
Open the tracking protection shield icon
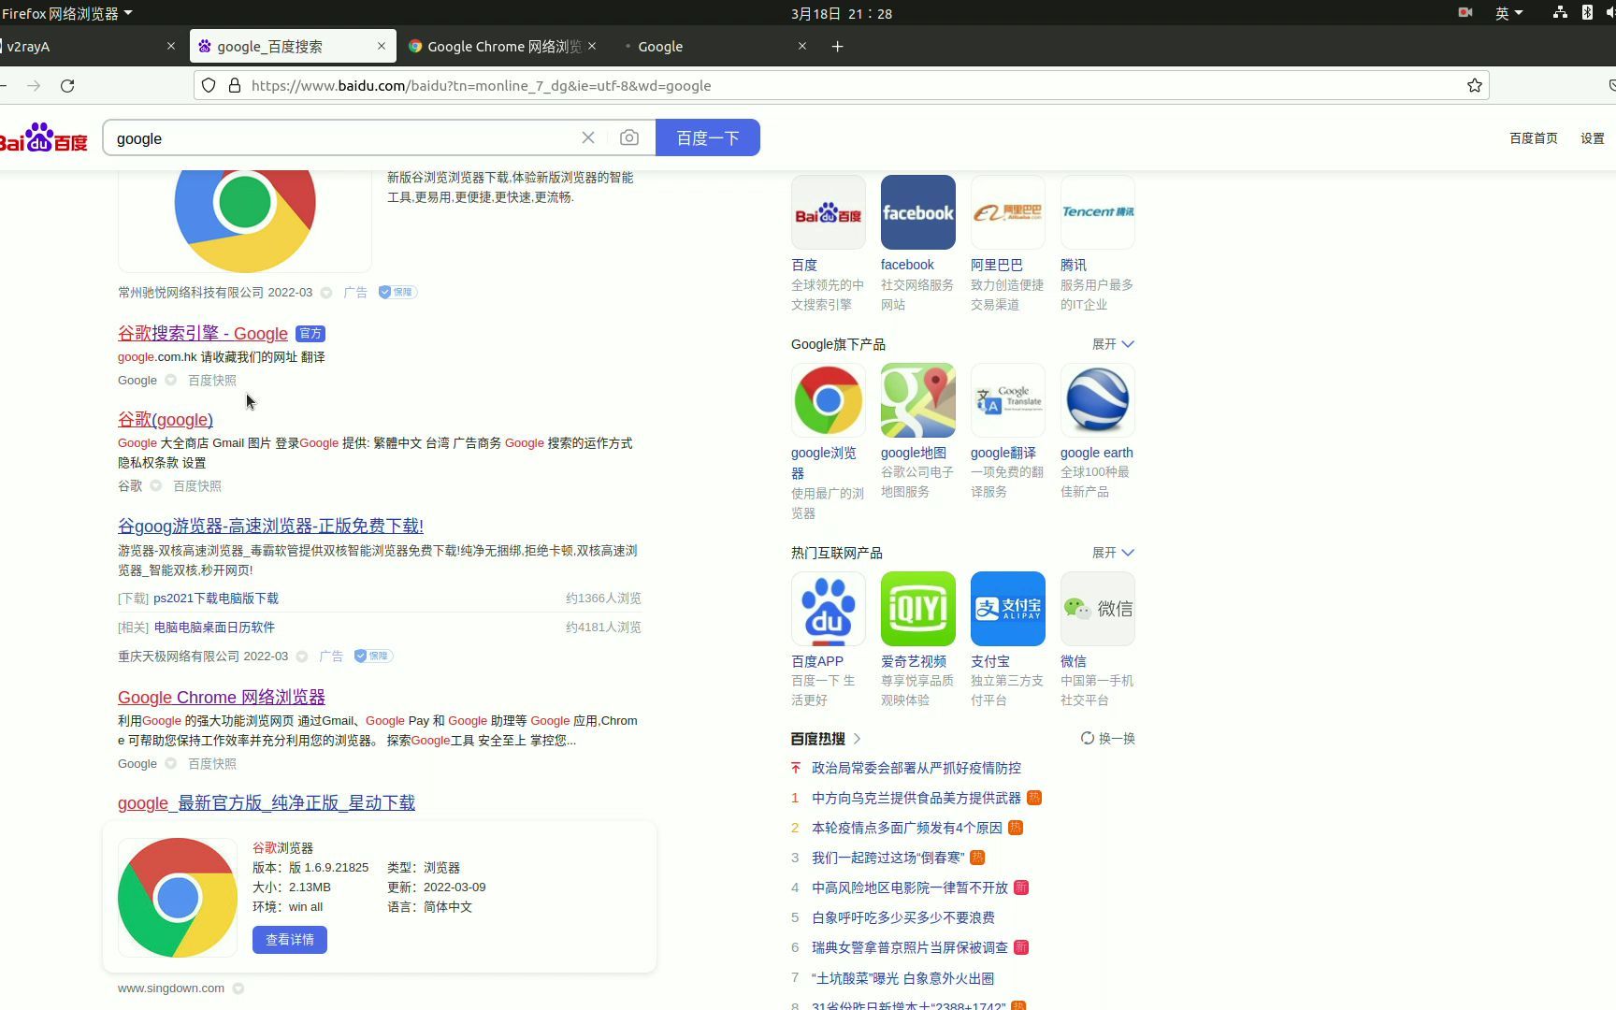209,85
